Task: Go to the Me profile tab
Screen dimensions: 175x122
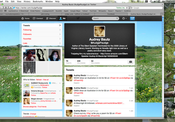Action: [x=62, y=18]
